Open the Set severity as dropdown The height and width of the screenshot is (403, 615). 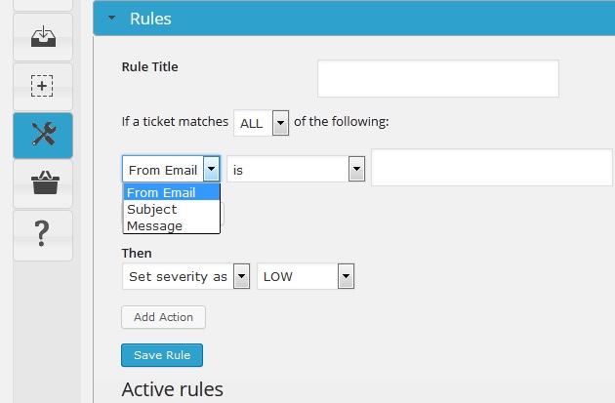tap(185, 276)
